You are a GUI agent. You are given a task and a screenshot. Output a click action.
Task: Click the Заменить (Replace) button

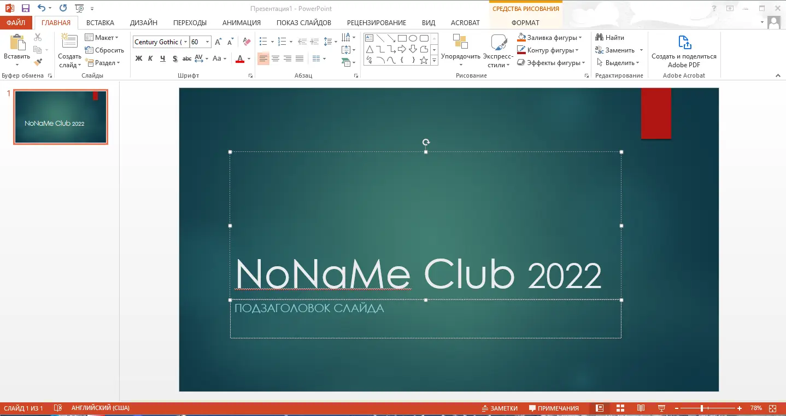click(619, 50)
